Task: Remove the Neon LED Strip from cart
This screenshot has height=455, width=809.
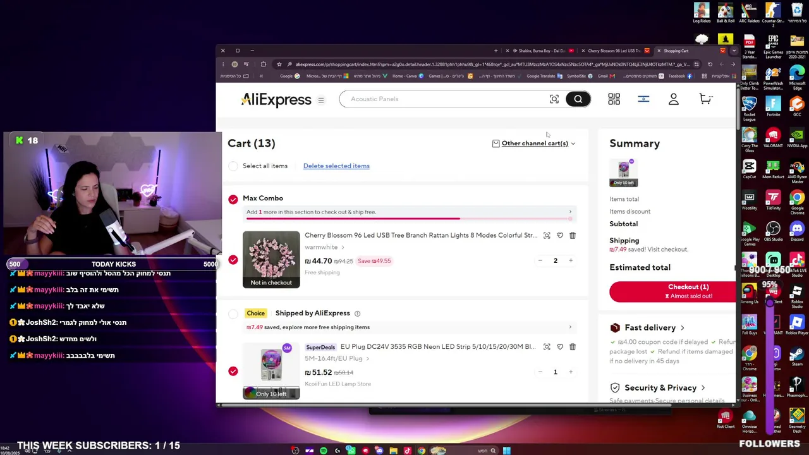Action: [x=573, y=346]
